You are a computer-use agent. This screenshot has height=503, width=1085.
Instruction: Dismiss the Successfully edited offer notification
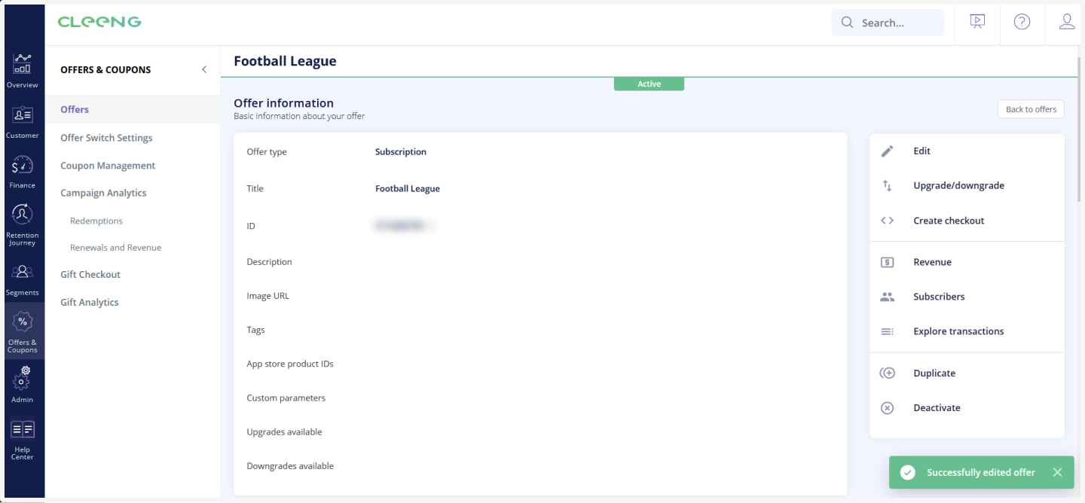tap(1058, 472)
